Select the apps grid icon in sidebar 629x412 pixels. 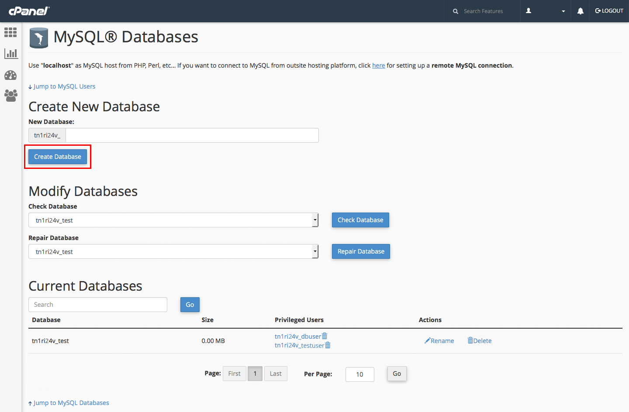tap(10, 32)
